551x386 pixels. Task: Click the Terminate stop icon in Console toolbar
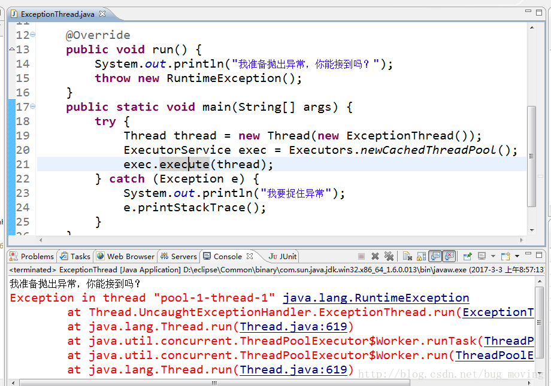tap(361, 256)
